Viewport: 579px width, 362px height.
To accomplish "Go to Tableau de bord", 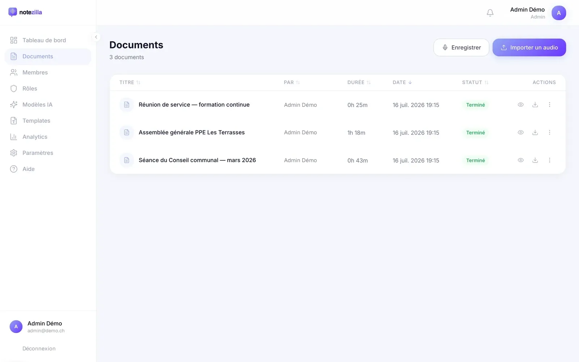I will 48,40.
